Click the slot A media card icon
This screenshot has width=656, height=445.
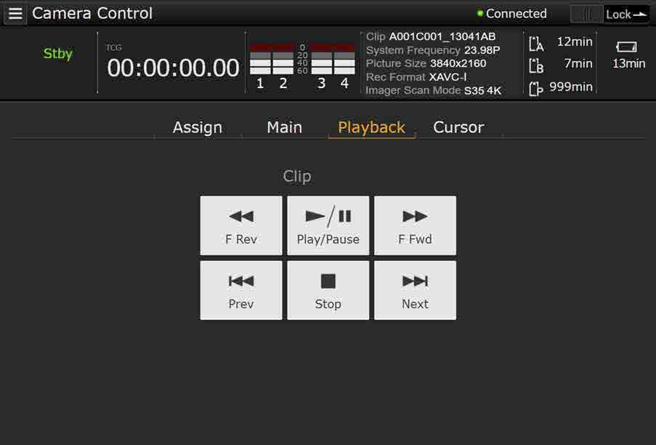click(x=536, y=44)
